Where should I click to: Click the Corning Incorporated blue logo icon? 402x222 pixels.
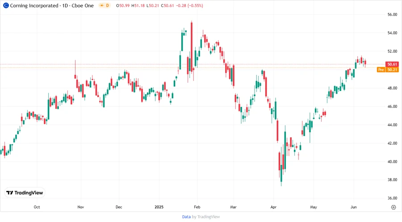click(6, 5)
